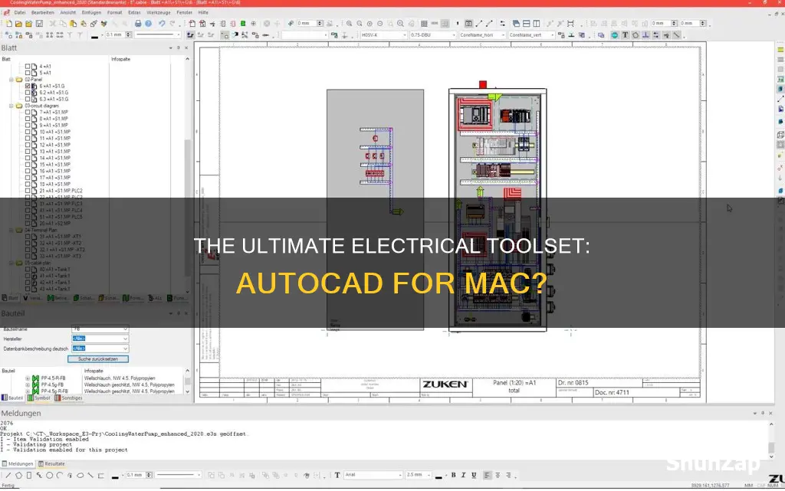Toggle the checkbox for sheet 13 =A1 +S1.MP
The height and width of the screenshot is (491, 785).
[x=28, y=152]
